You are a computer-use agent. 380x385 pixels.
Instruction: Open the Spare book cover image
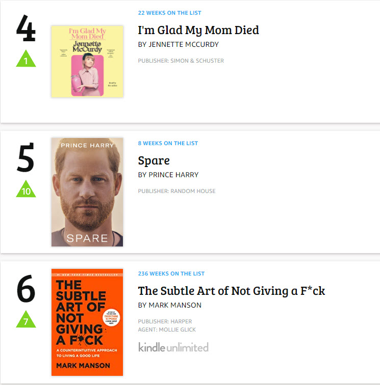click(x=87, y=192)
